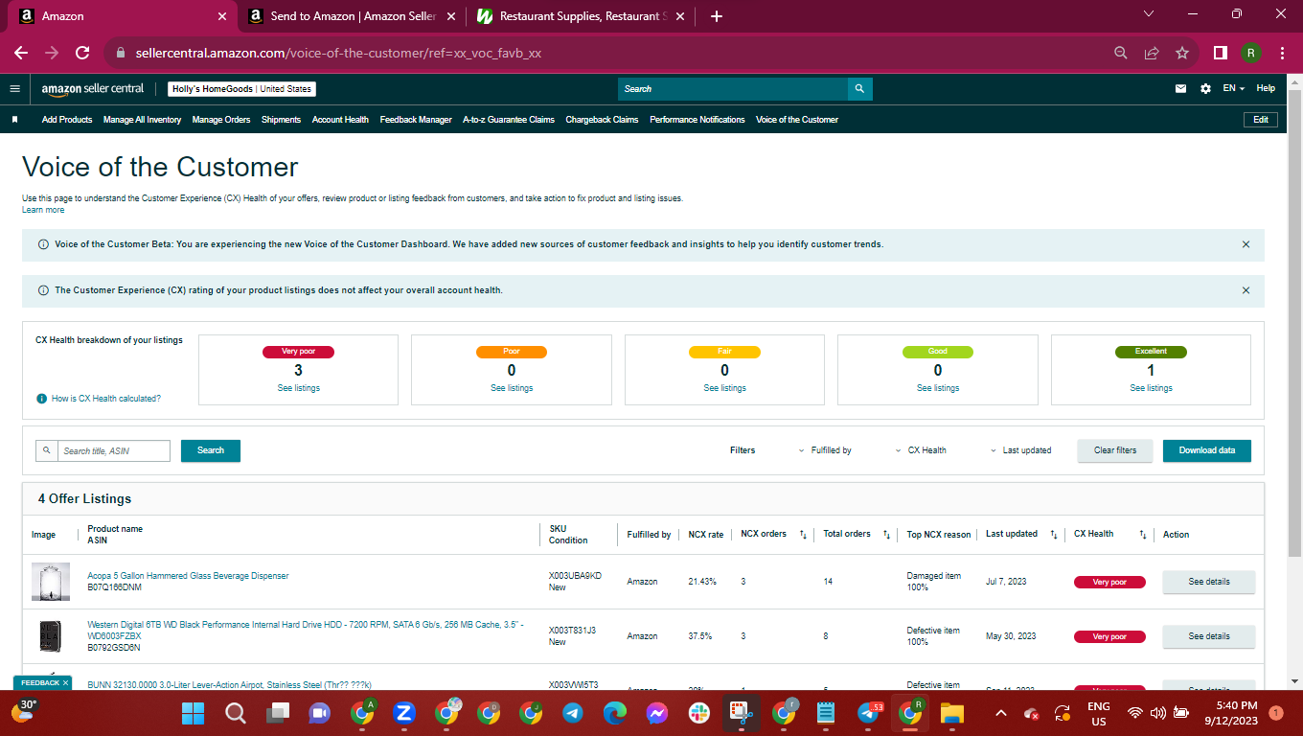This screenshot has height=736, width=1303.
Task: Open Manage All Inventory menu item
Action: tap(142, 120)
